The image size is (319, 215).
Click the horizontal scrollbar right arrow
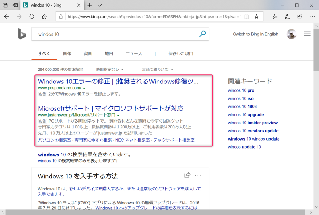(311, 212)
